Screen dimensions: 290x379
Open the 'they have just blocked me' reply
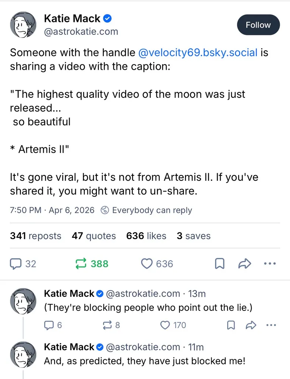point(144,361)
